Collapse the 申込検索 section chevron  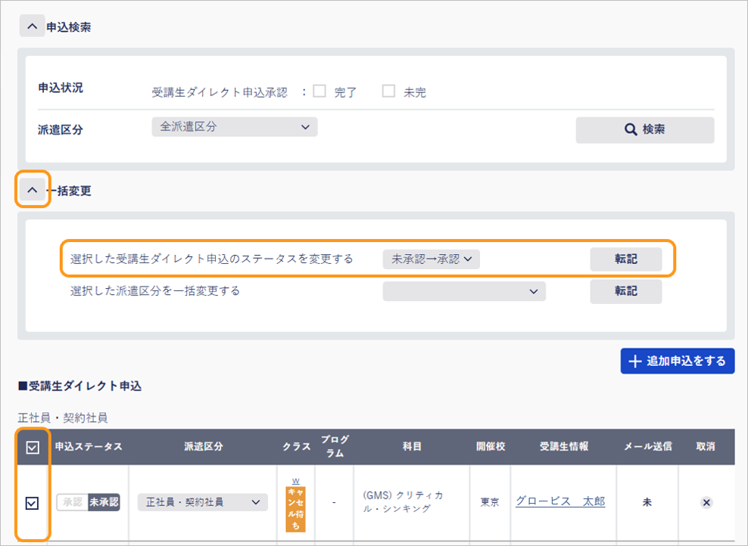[x=31, y=26]
